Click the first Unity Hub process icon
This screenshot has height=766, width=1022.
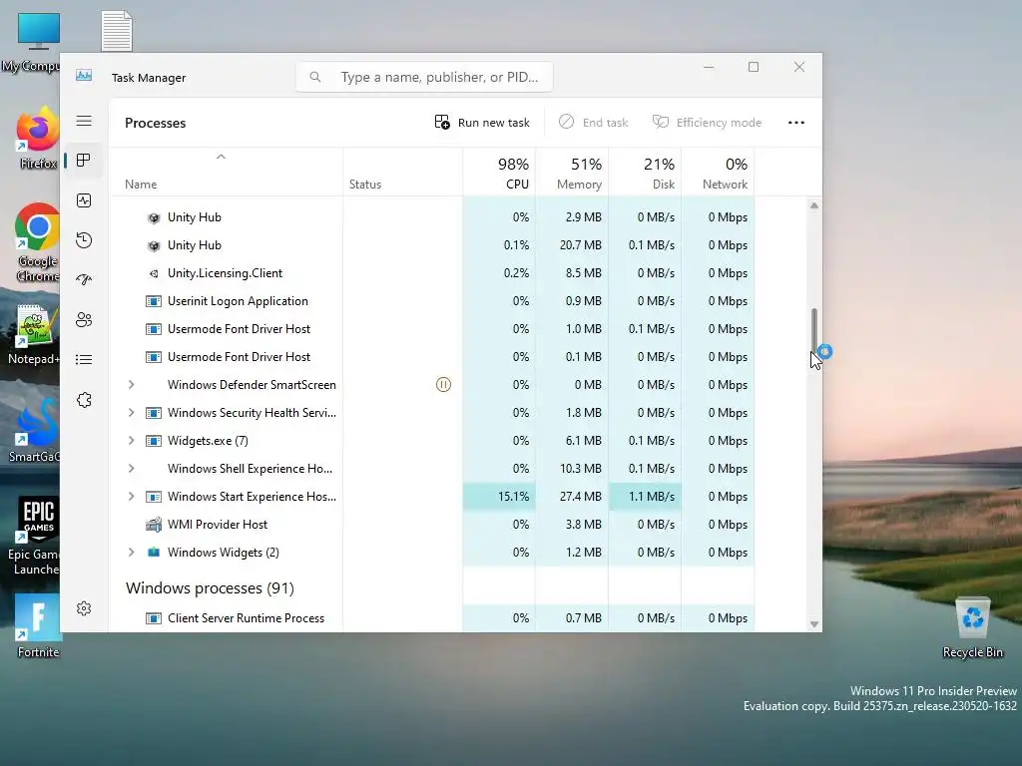coord(154,217)
